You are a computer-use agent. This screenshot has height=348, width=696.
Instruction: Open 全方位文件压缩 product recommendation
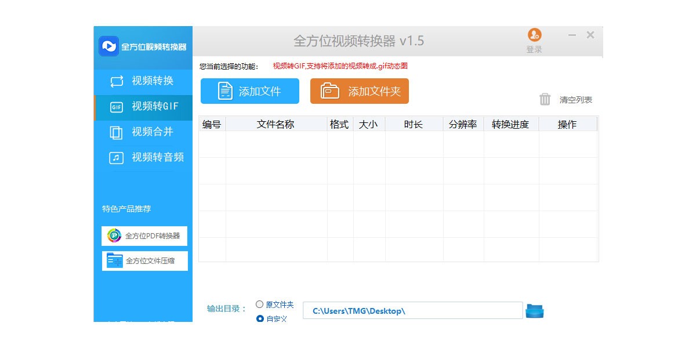click(x=144, y=261)
